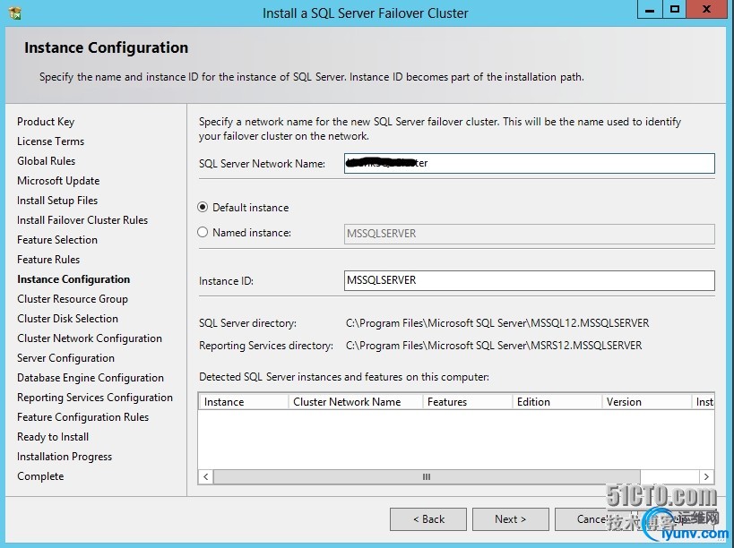
Task: Click the Instance column header
Action: click(x=244, y=402)
